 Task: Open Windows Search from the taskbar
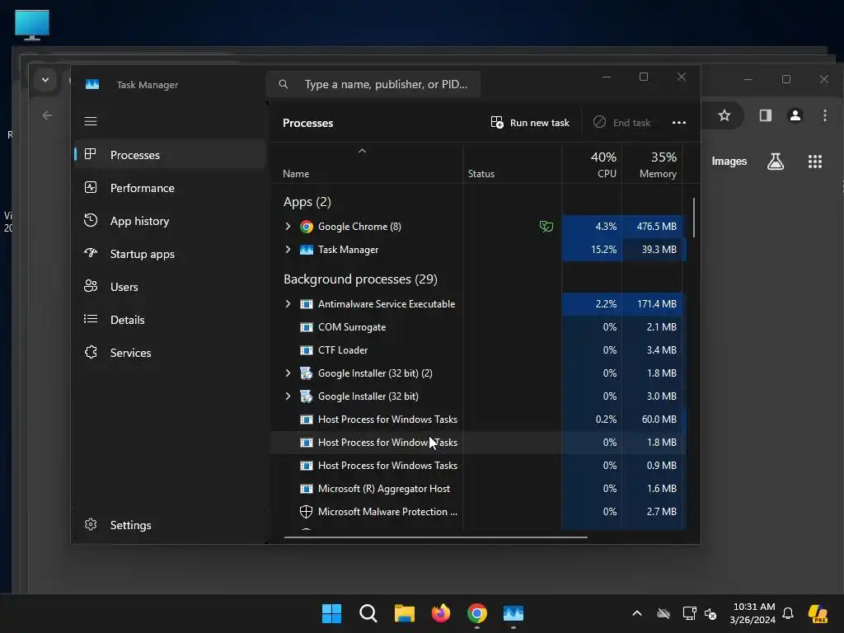[368, 613]
